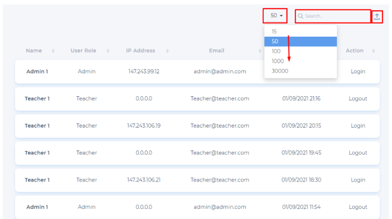The image size is (392, 219).
Task: Choose 30000 rows per page option
Action: coord(280,71)
